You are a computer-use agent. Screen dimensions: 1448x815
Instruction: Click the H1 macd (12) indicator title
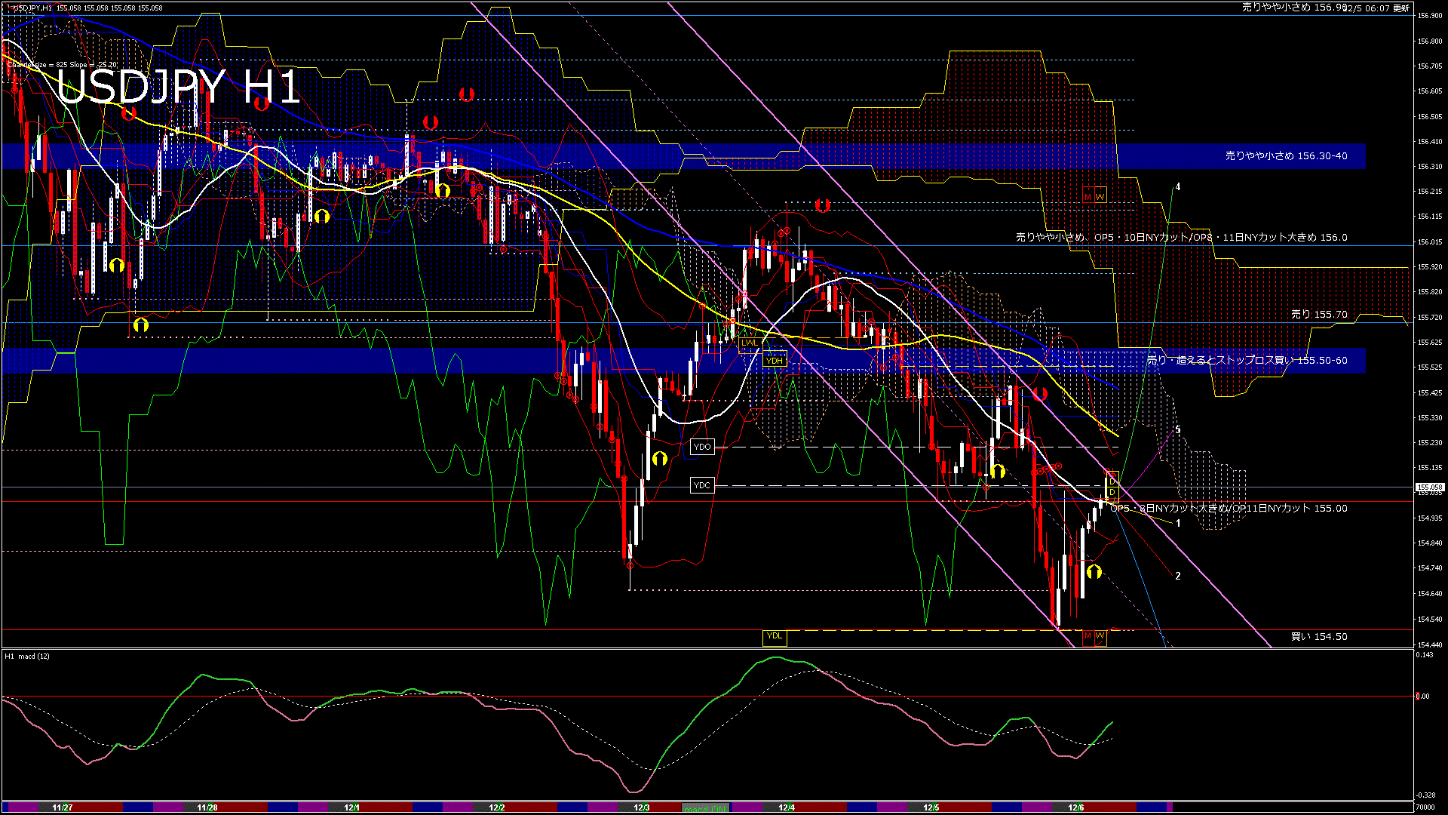tap(28, 657)
